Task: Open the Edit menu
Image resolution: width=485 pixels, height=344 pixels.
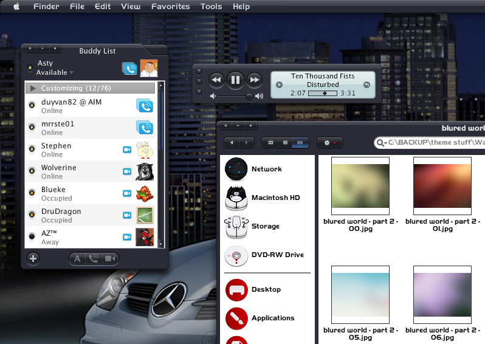Action: pyautogui.click(x=103, y=7)
